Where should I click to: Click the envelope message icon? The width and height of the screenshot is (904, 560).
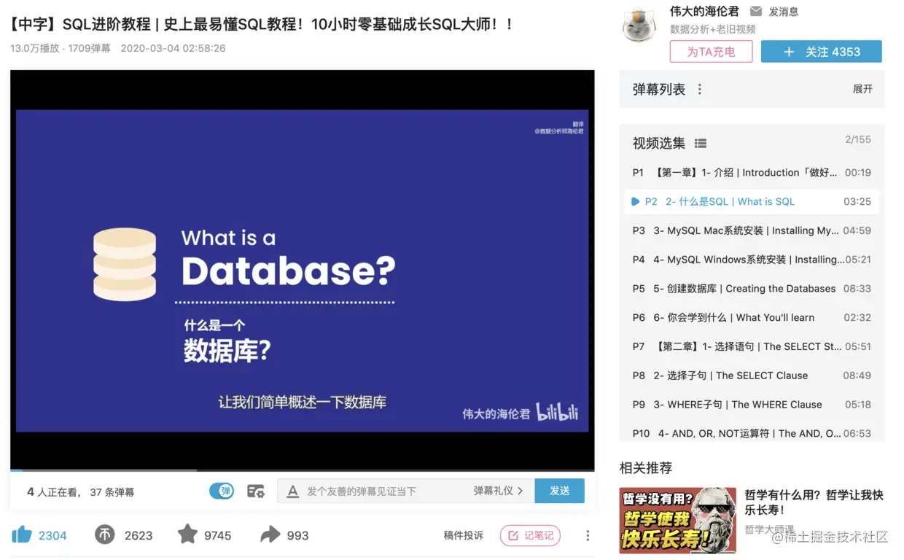pos(756,12)
